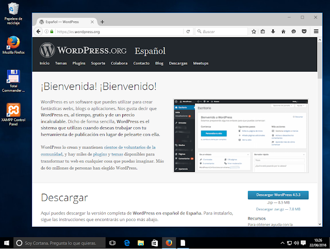Image resolution: width=330 pixels, height=249 pixels.
Task: Open Contacto in the WordPress menu
Action: (141, 63)
